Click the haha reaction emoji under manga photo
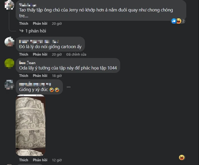This screenshot has width=199, height=165. click(182, 158)
